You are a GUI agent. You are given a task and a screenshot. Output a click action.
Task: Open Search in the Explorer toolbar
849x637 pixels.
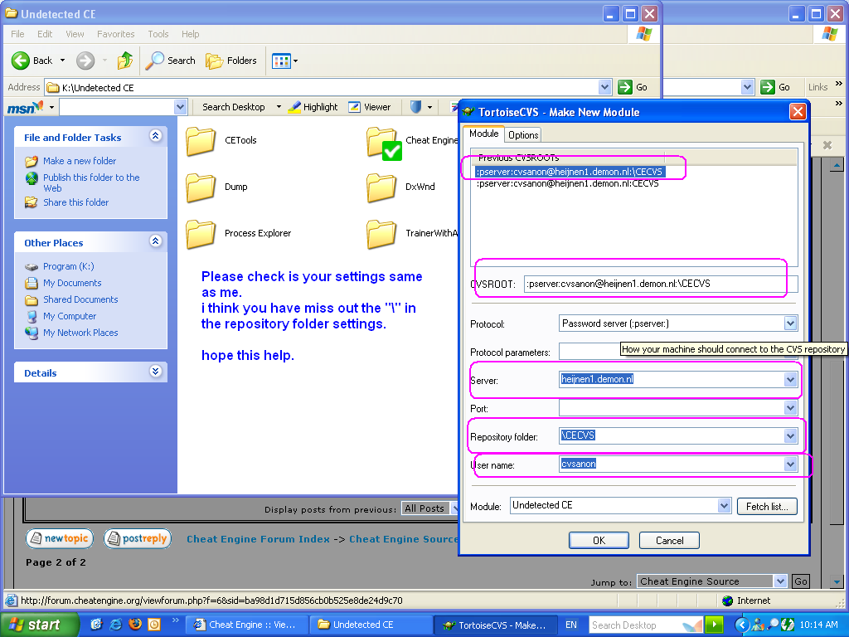[170, 61]
